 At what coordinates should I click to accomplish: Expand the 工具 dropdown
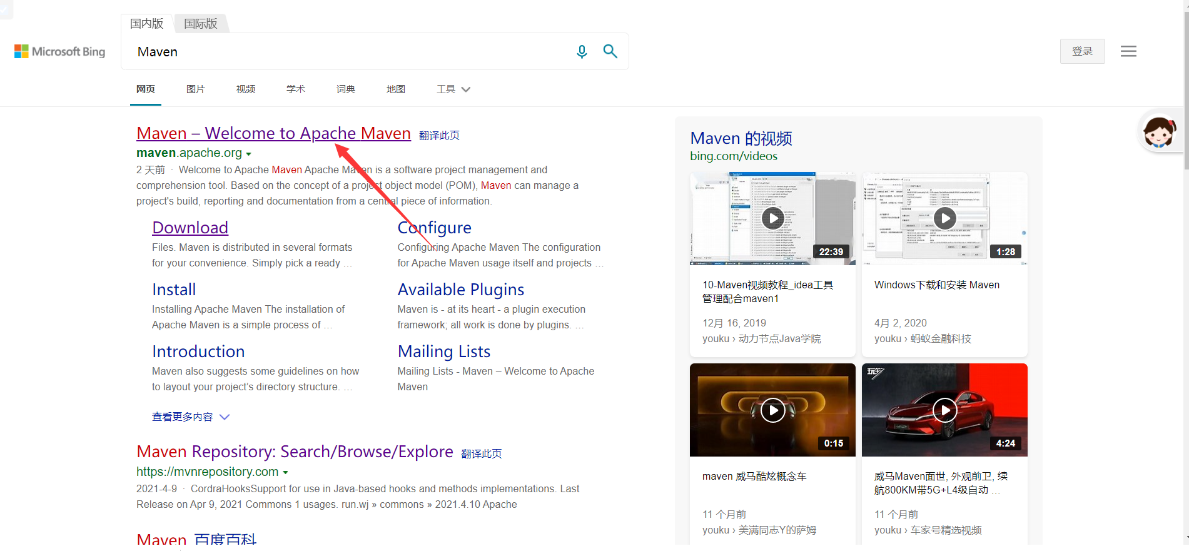tap(453, 89)
